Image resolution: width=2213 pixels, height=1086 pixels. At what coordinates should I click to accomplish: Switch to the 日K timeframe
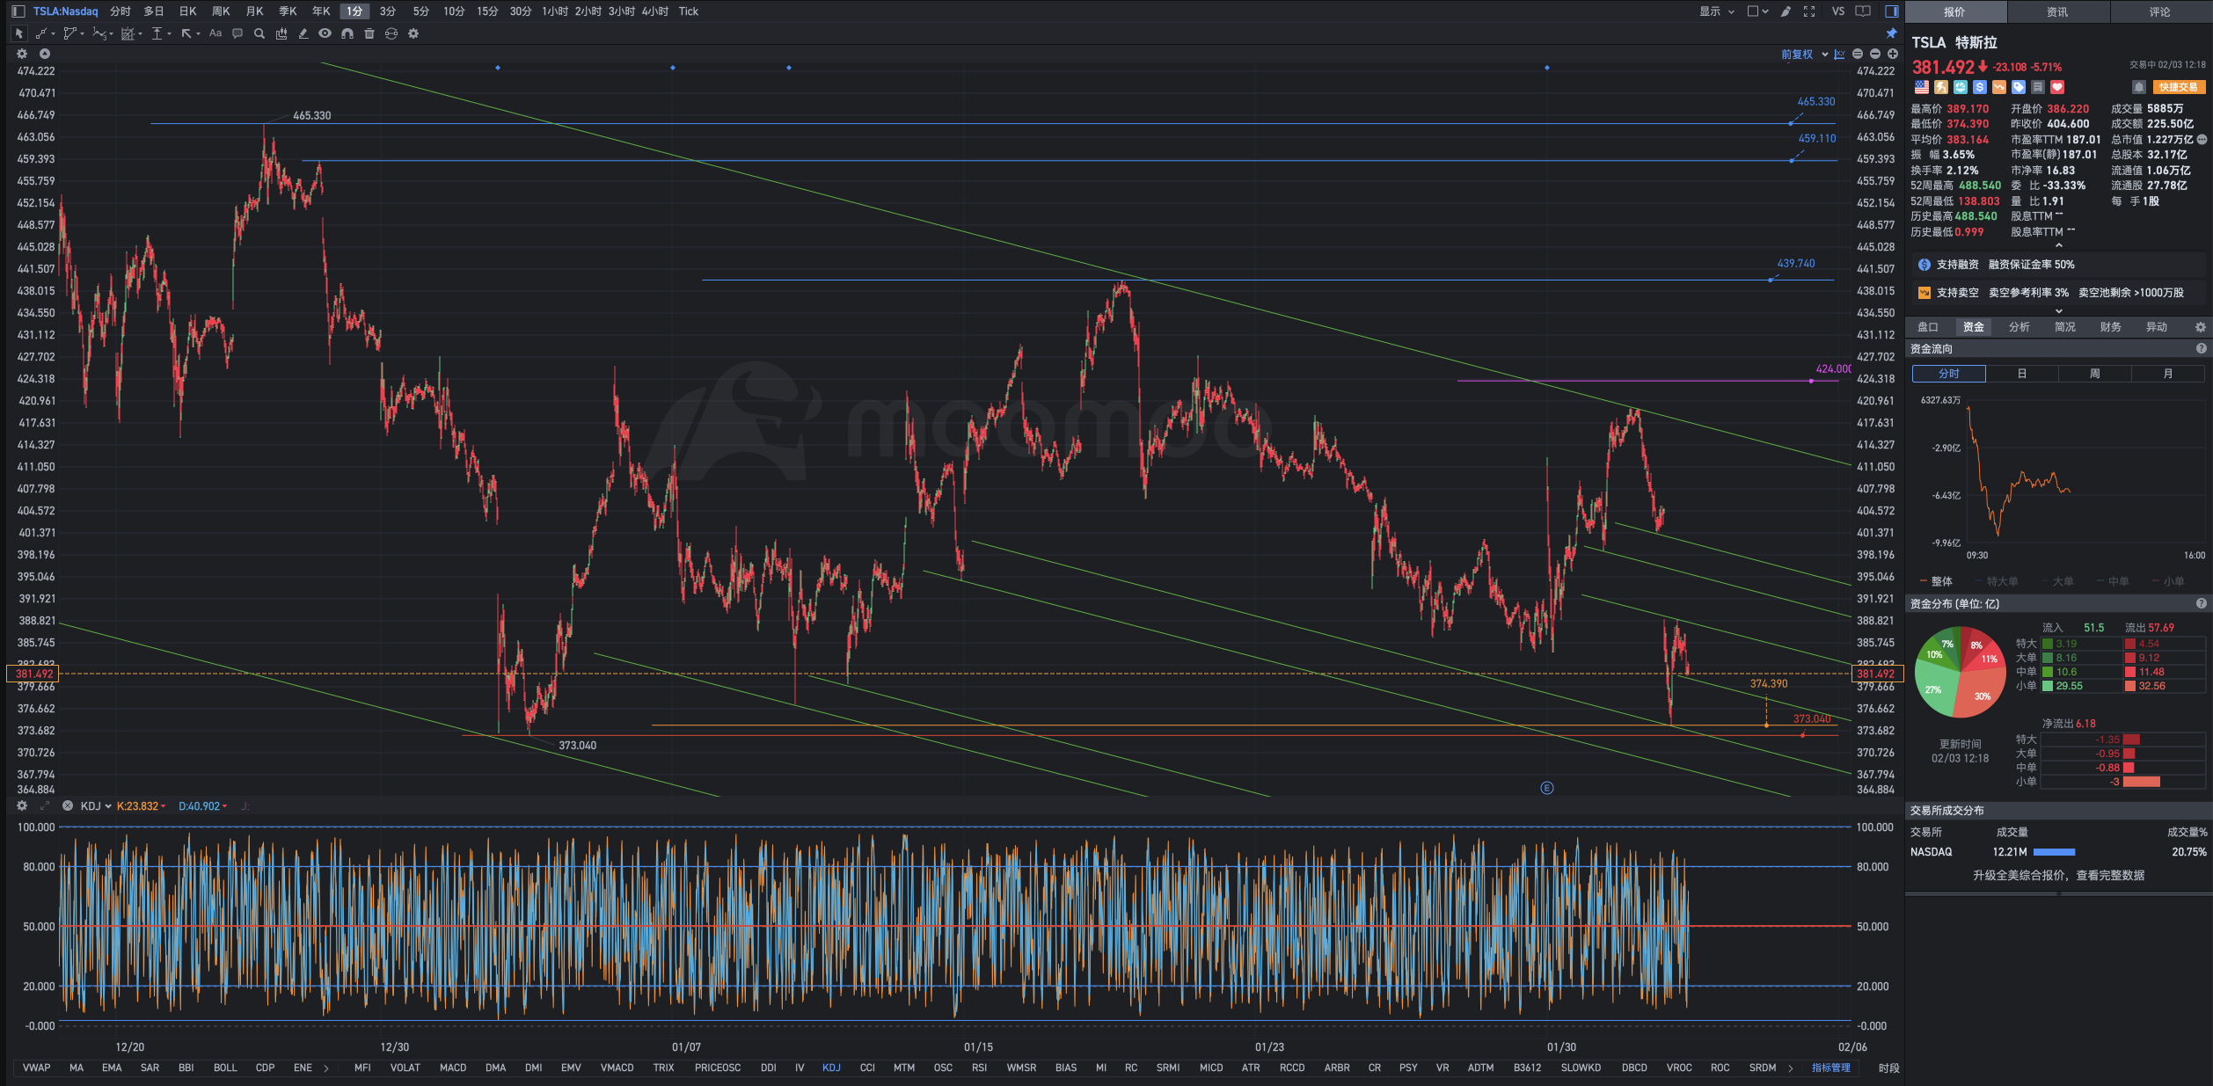point(187,11)
